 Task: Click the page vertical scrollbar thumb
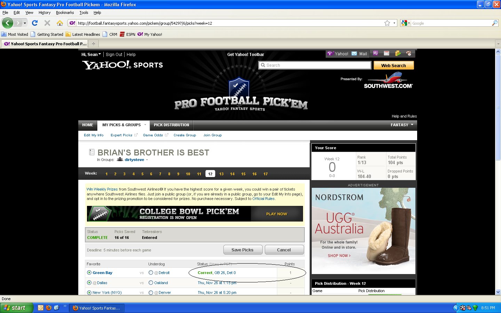coord(498,108)
